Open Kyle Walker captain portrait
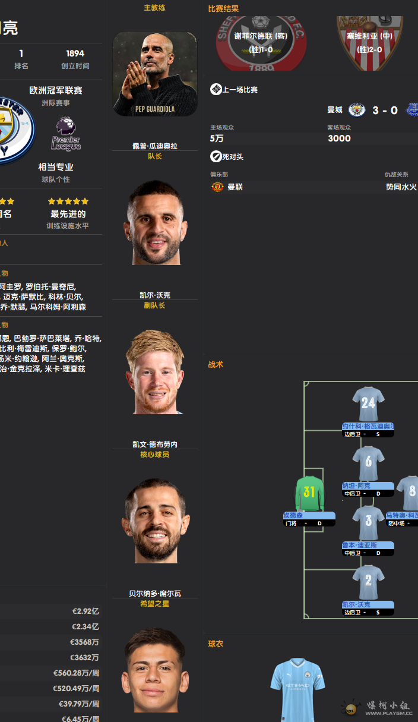The height and width of the screenshot is (722, 418). click(155, 223)
